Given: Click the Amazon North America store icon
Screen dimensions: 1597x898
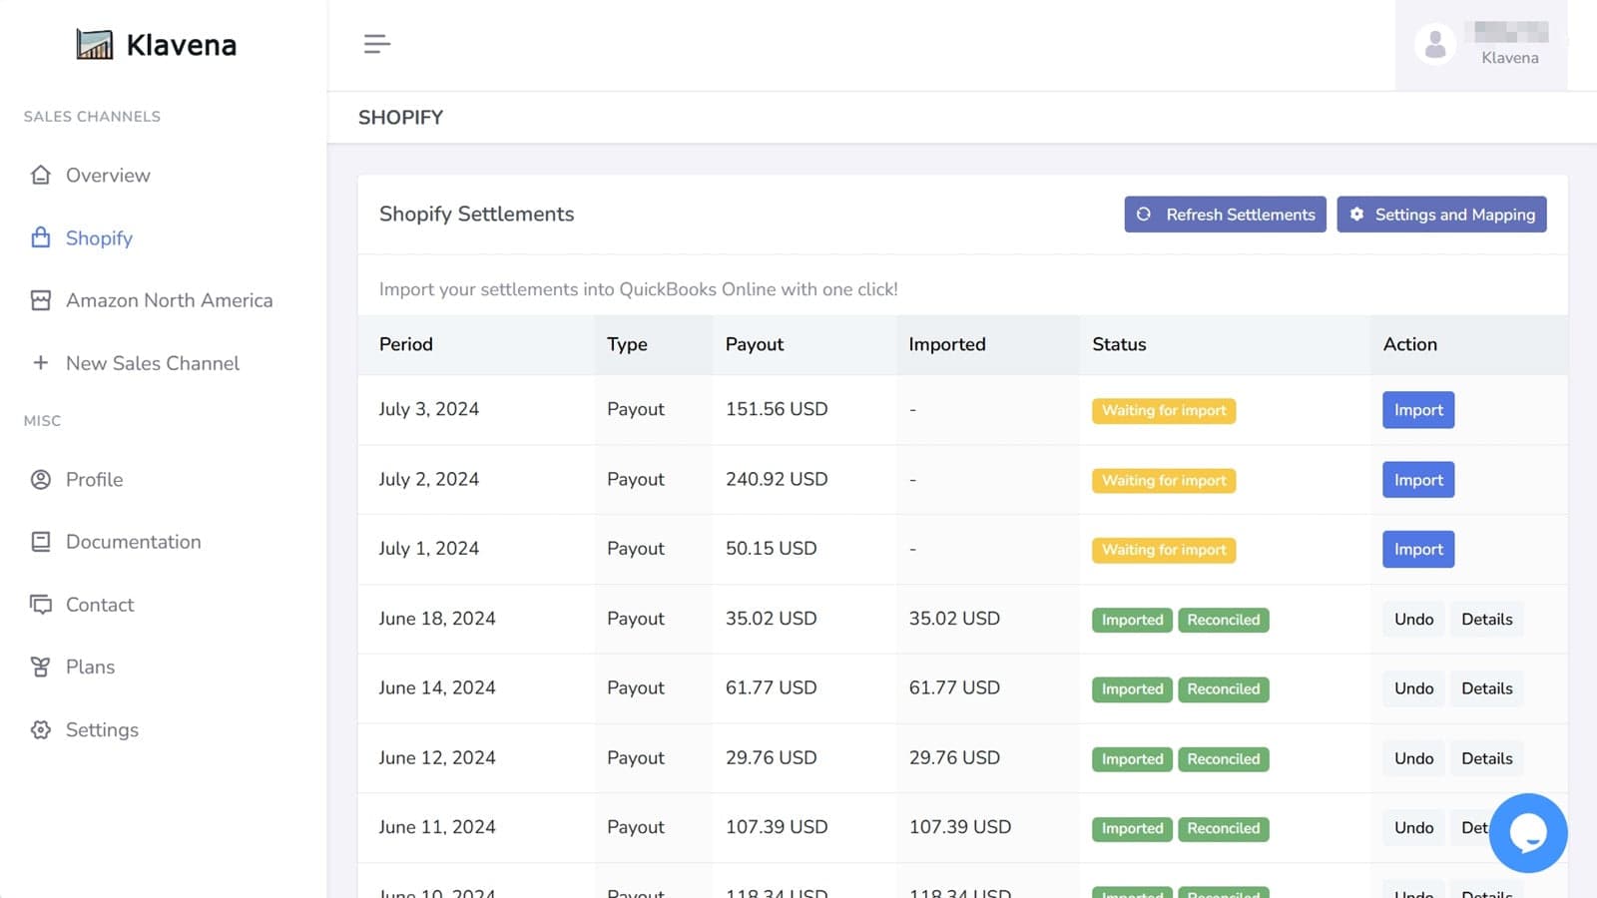Looking at the screenshot, I should point(41,300).
